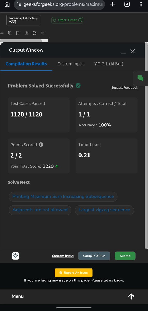Click the browser tab count icon
The image size is (148, 311).
(x=127, y=4)
